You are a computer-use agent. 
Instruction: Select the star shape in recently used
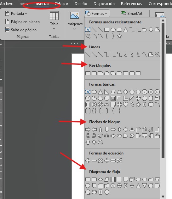(x=119, y=36)
